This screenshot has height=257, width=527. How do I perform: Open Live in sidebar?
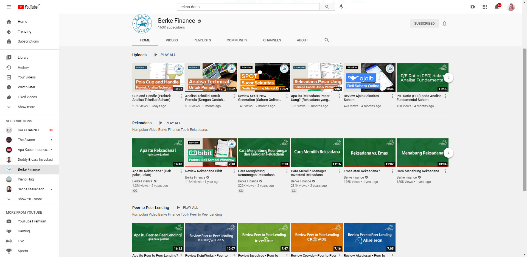point(30,241)
